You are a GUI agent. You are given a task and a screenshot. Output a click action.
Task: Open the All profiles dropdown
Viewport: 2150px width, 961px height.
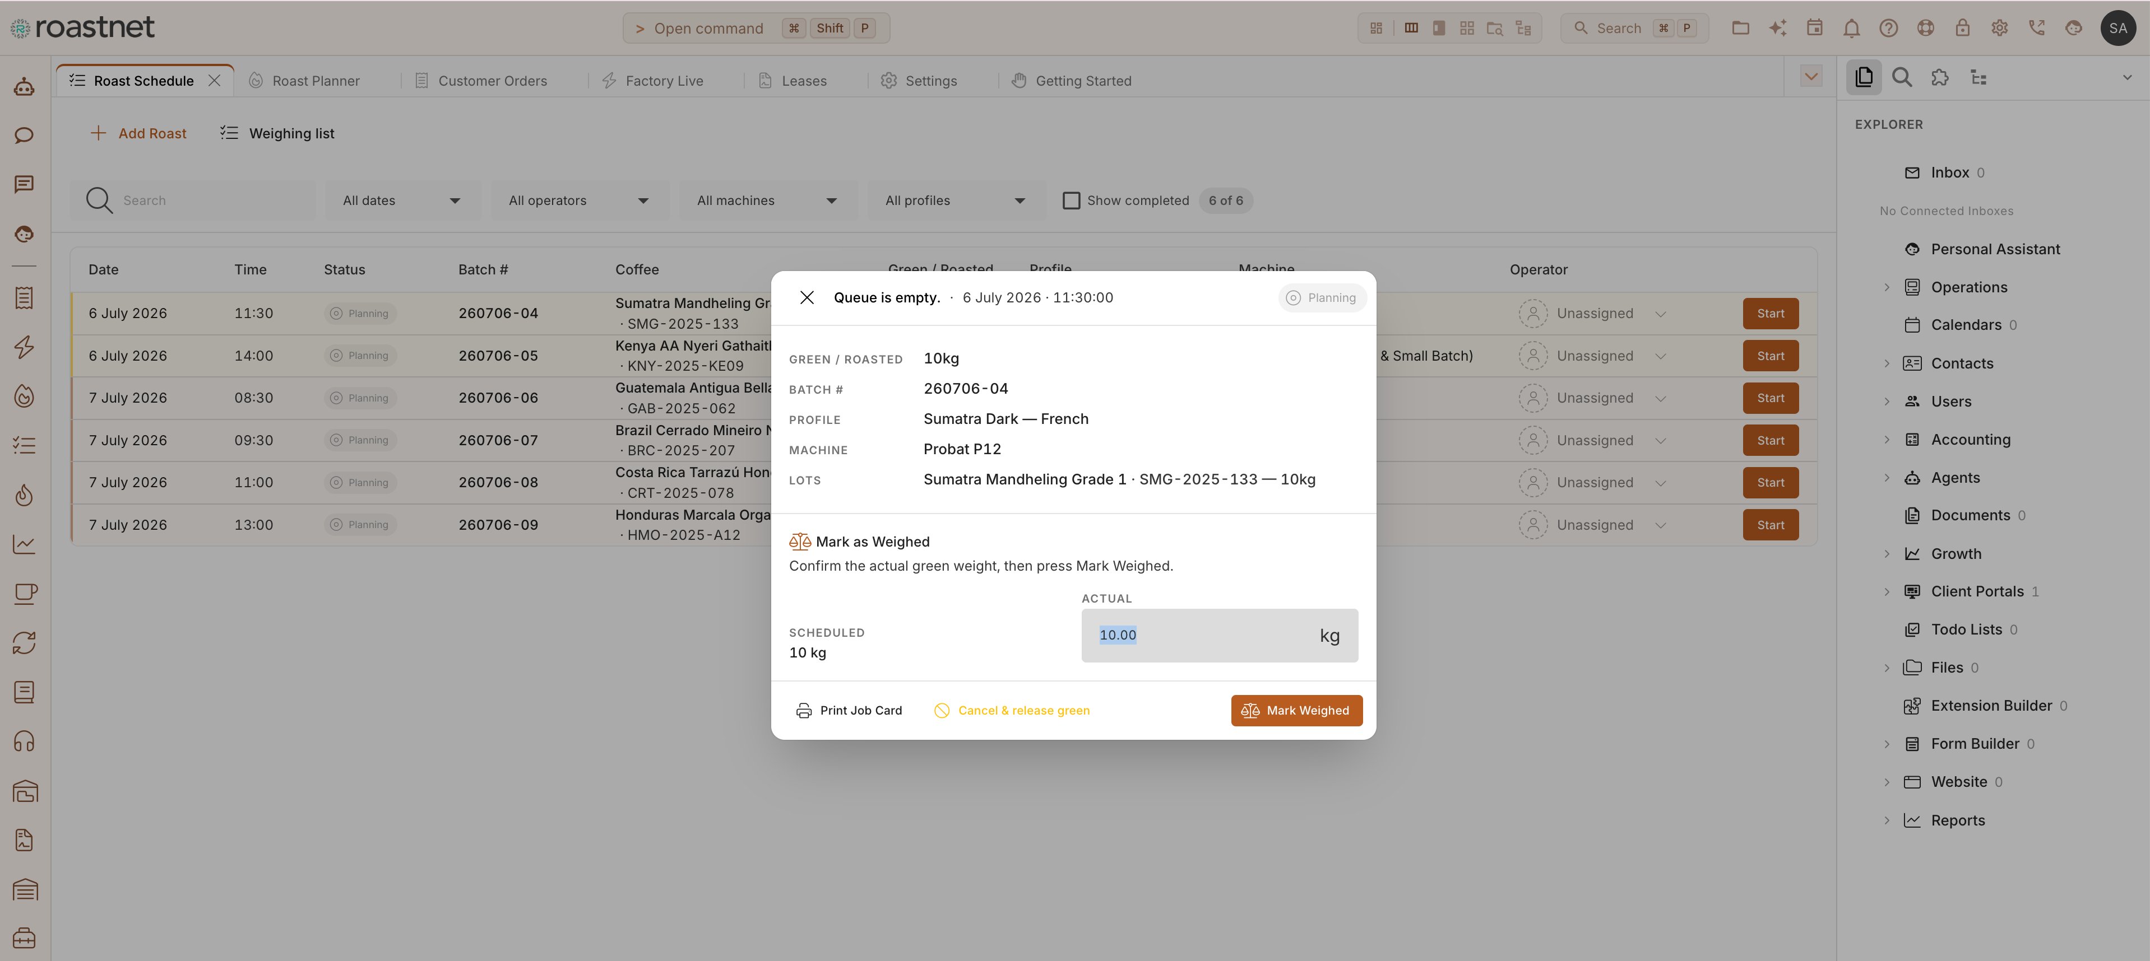tap(956, 200)
